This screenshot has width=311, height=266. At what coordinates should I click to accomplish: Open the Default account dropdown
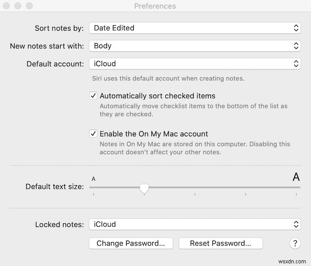[195, 64]
